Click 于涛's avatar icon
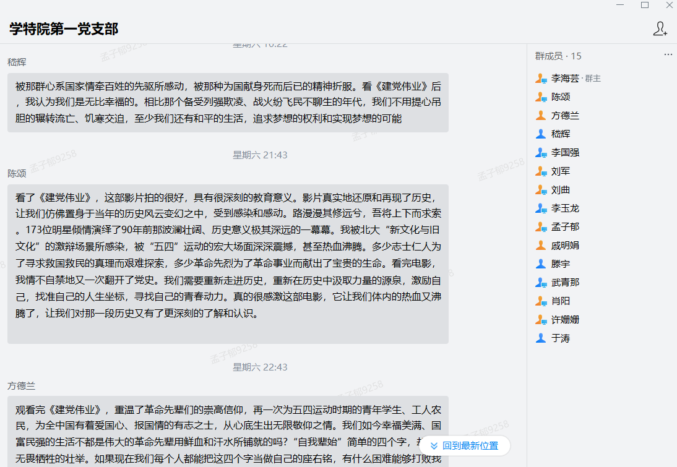Screen dimensions: 677x467 (x=541, y=338)
